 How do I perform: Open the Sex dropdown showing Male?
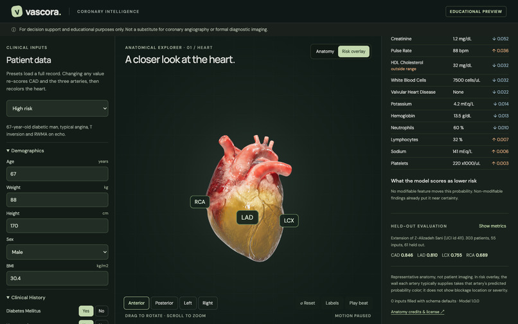57,252
